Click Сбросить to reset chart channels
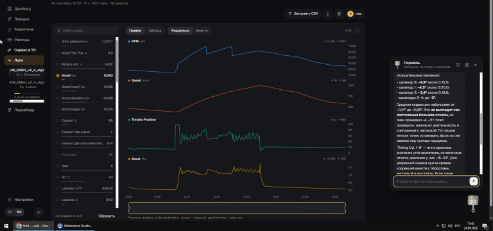Image resolution: width=493 pixels, height=231 pixels. click(107, 216)
